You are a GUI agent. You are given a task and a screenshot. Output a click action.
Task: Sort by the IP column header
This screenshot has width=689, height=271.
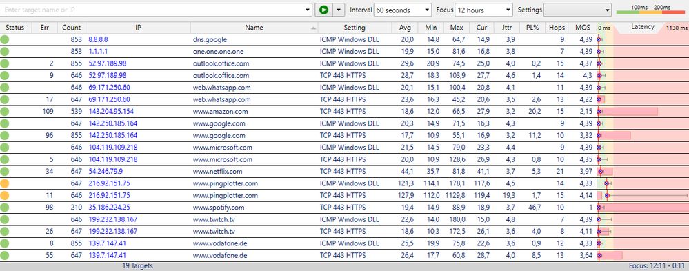click(138, 28)
